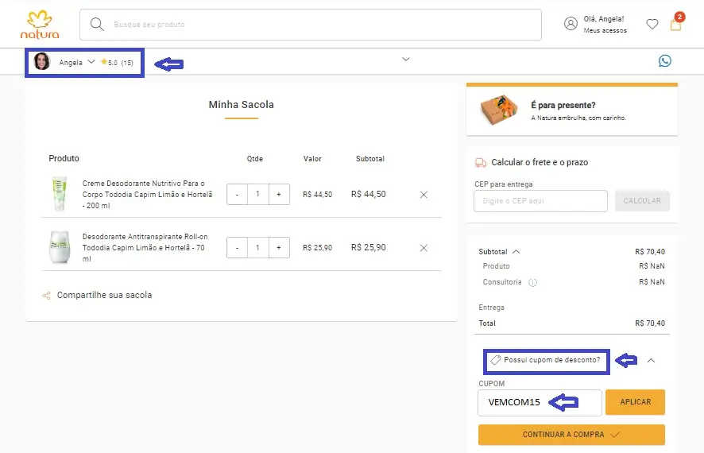This screenshot has height=453, width=704.
Task: Click the gift box image
Action: [x=499, y=110]
